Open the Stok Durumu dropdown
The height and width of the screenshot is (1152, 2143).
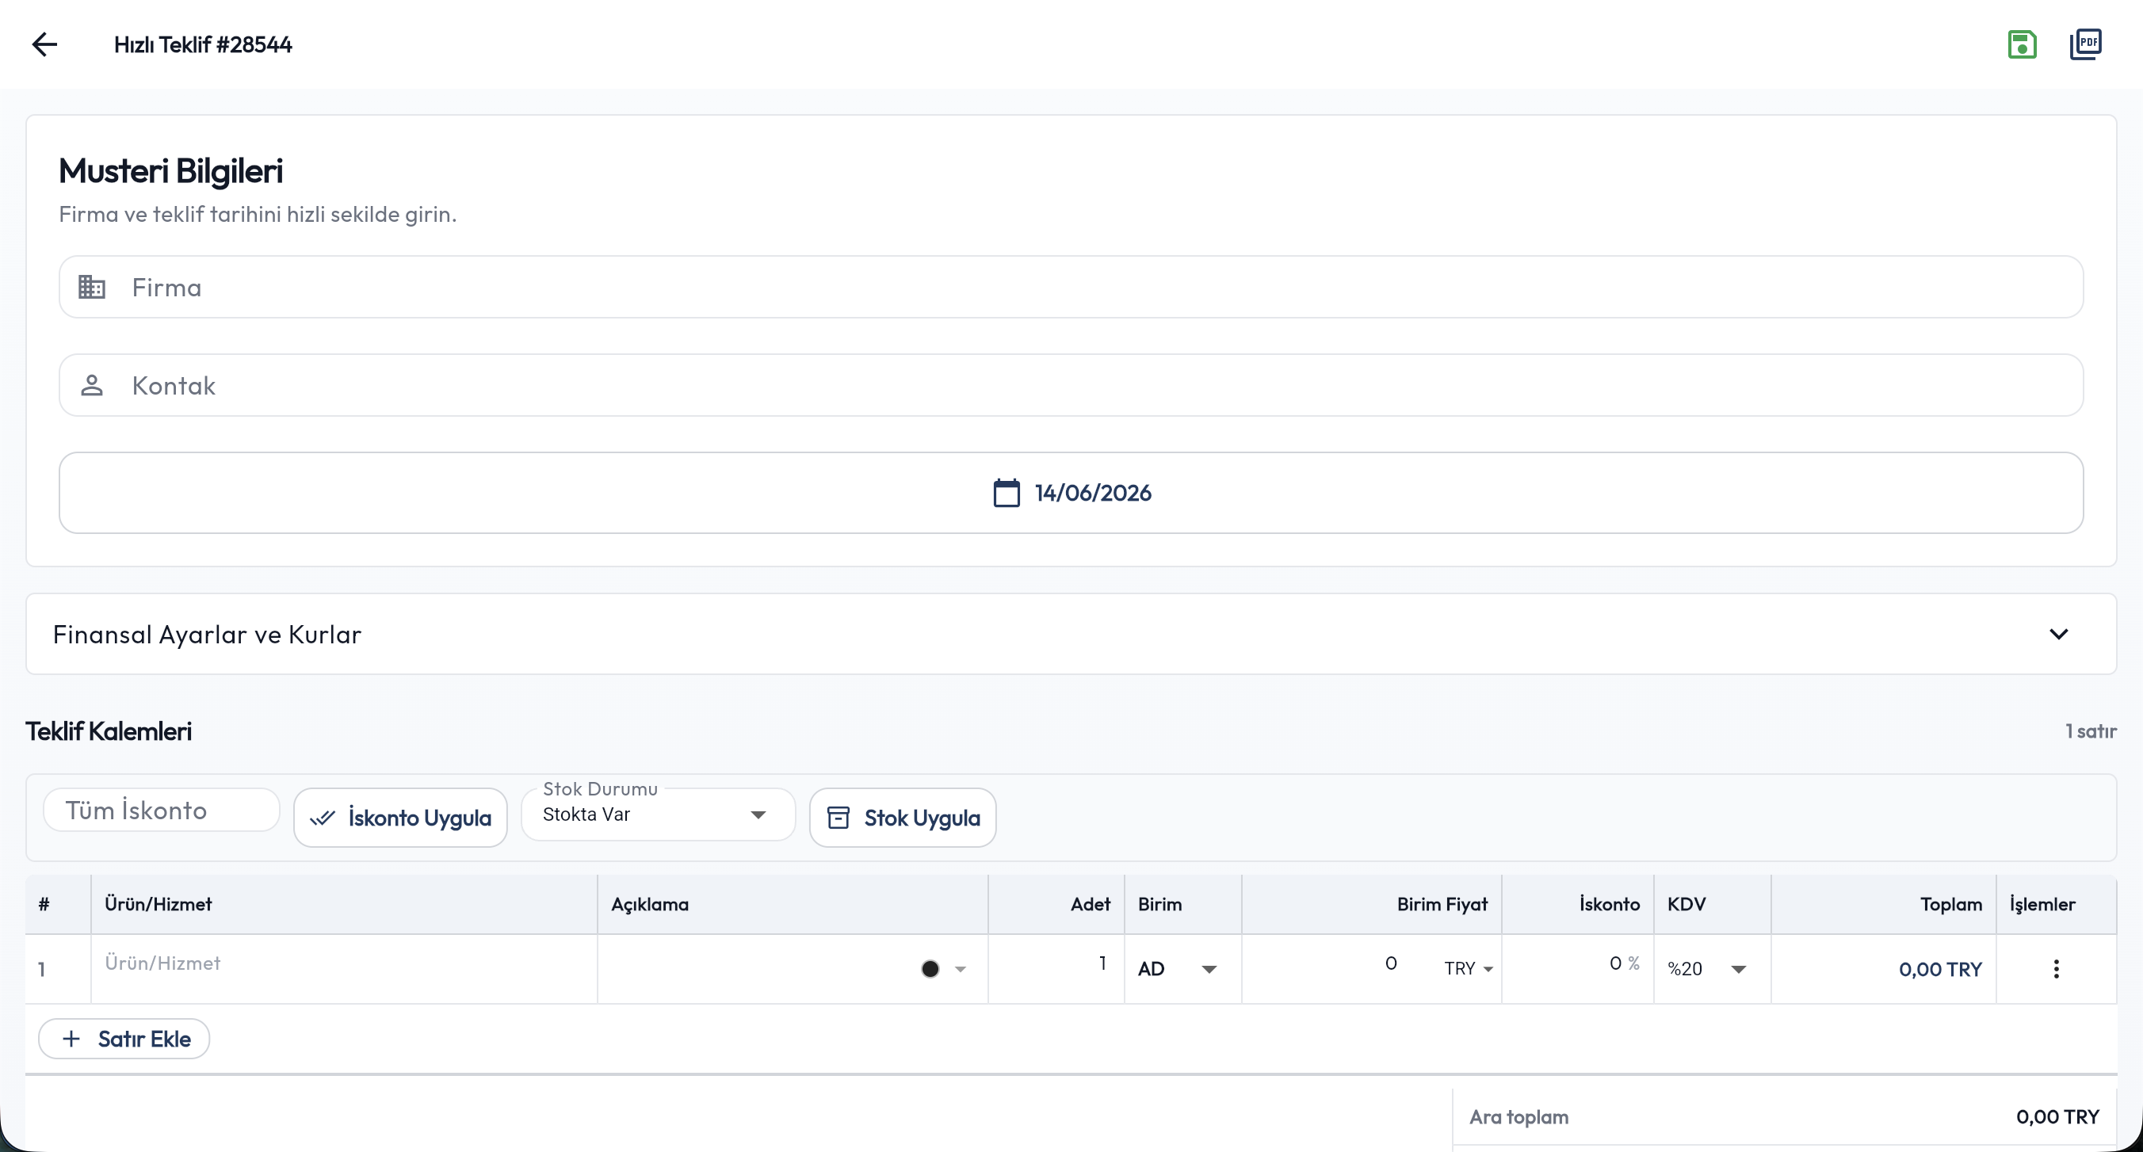pyautogui.click(x=657, y=814)
